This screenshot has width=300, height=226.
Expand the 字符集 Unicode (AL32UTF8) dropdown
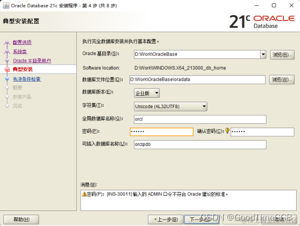click(171, 107)
